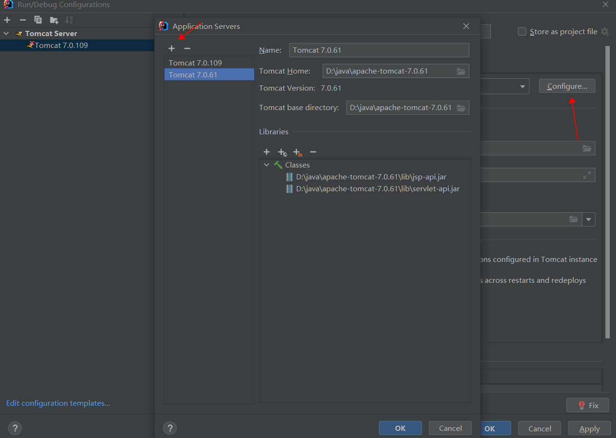Add library jar directory icon
Image resolution: width=616 pixels, height=438 pixels.
click(x=298, y=152)
